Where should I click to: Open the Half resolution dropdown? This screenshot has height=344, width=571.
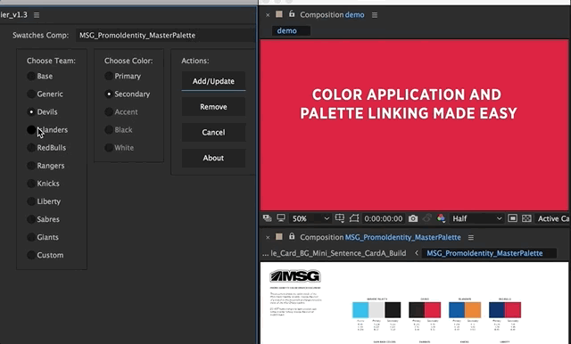(476, 218)
